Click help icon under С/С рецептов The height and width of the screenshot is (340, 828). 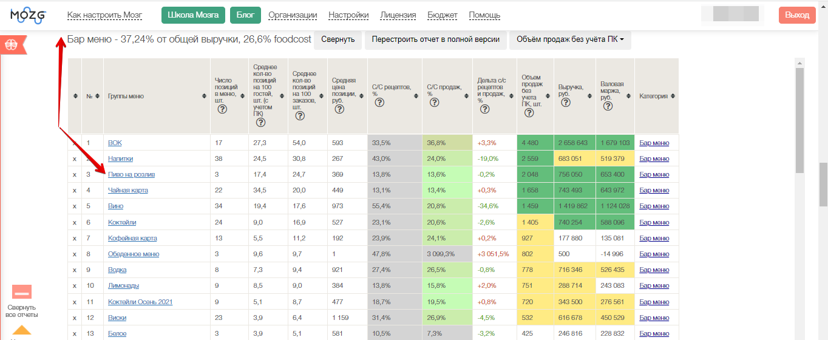(379, 102)
